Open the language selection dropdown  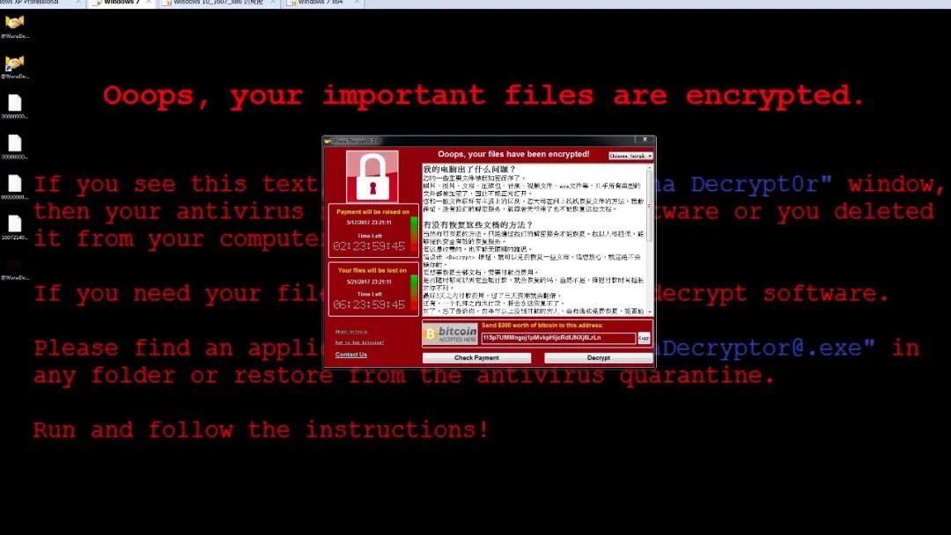(x=630, y=156)
